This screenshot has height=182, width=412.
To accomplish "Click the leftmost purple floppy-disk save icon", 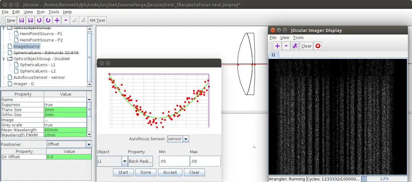I will (x=22, y=20).
